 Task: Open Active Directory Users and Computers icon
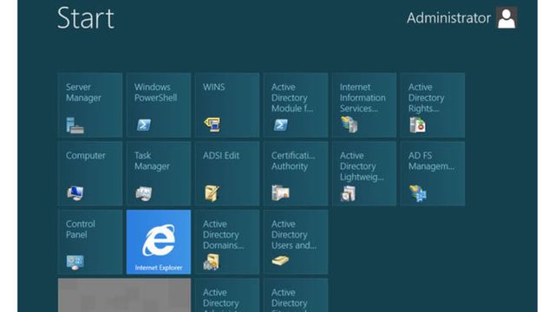click(x=280, y=261)
